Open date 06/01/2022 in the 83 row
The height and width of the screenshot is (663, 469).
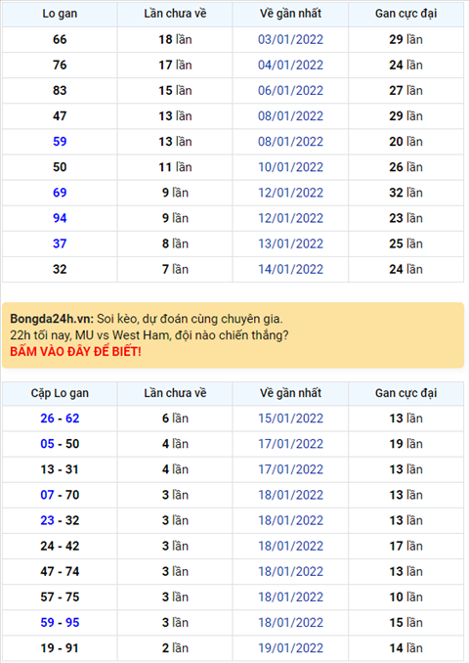291,91
